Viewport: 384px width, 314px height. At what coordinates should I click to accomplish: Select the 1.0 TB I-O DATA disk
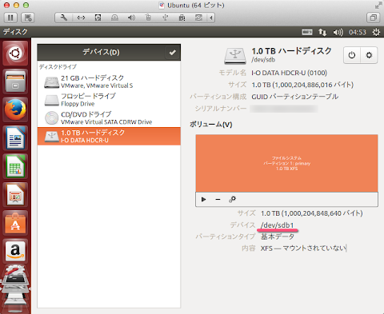coord(109,136)
